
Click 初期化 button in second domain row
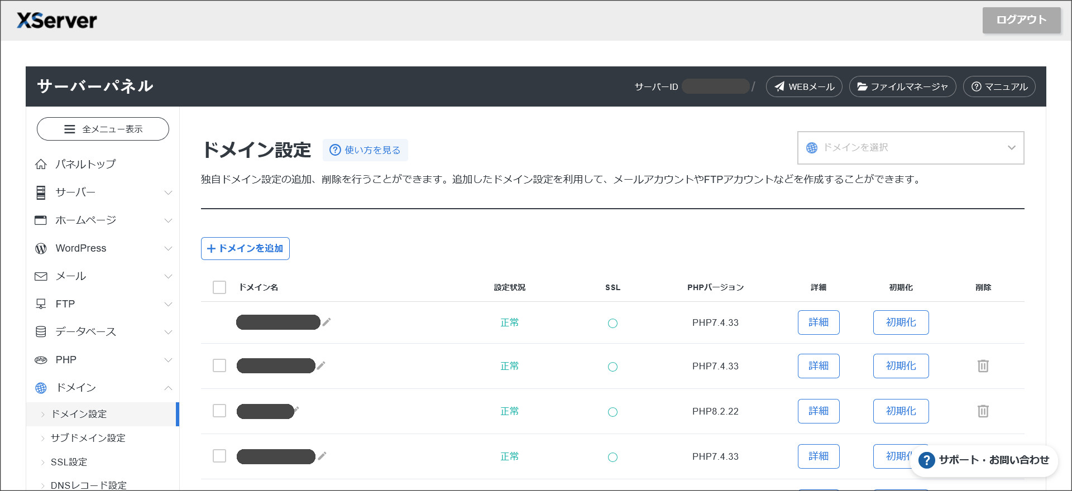pos(901,366)
